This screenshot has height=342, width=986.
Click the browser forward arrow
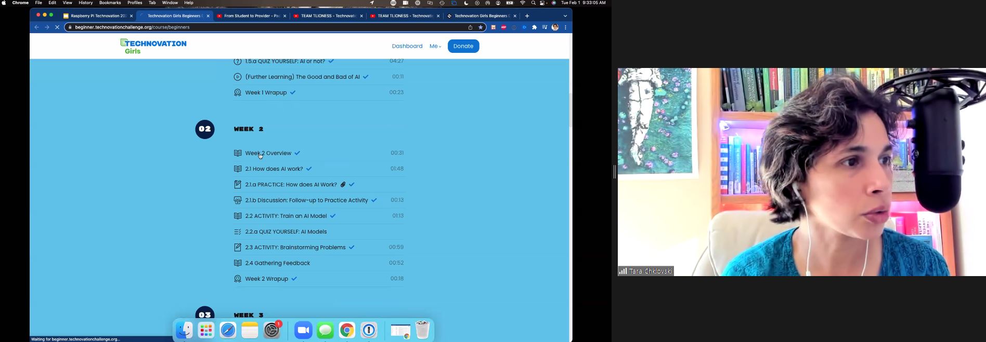(x=47, y=28)
